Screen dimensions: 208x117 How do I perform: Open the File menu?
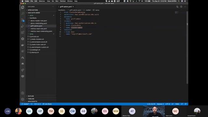tap(32, 1)
